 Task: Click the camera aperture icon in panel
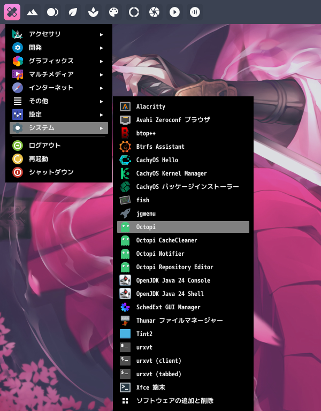pyautogui.click(x=154, y=12)
